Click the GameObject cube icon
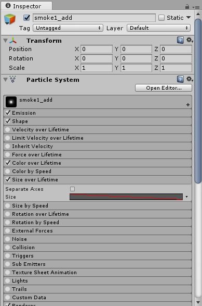The width and height of the screenshot is (202, 306). click(x=10, y=19)
